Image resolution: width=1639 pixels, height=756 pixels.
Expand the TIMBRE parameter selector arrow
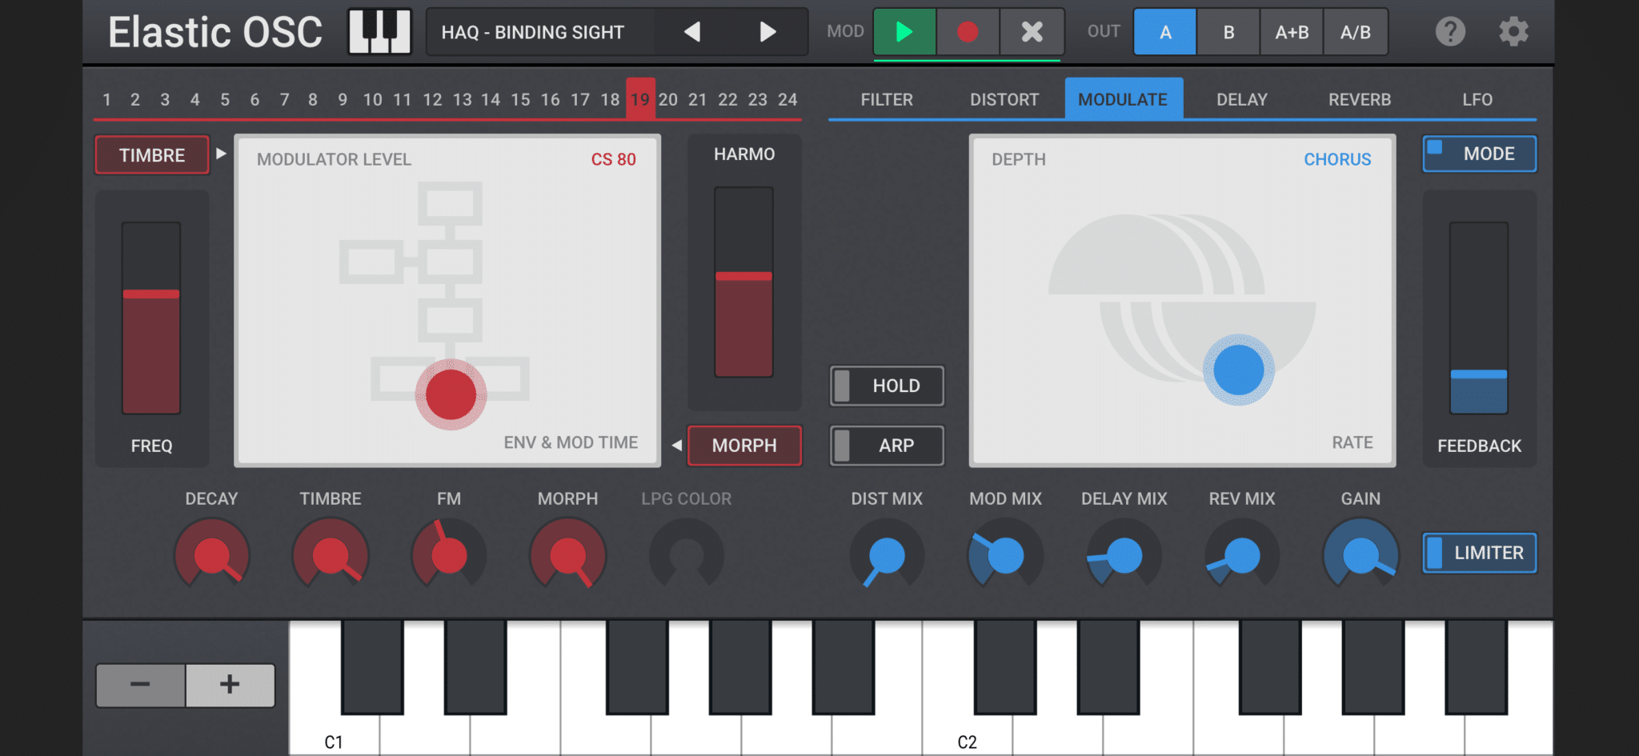coord(222,154)
